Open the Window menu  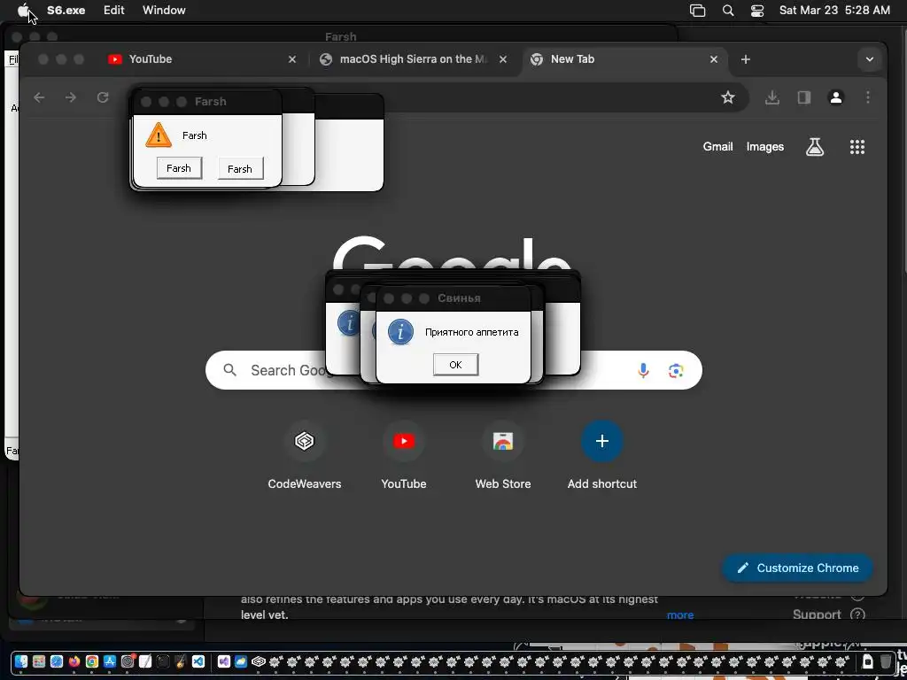pyautogui.click(x=164, y=11)
